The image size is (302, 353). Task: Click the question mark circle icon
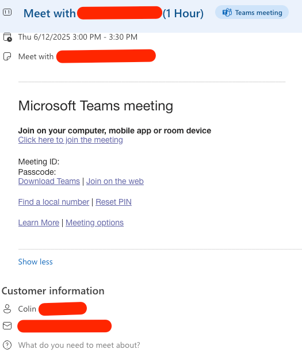click(x=7, y=345)
